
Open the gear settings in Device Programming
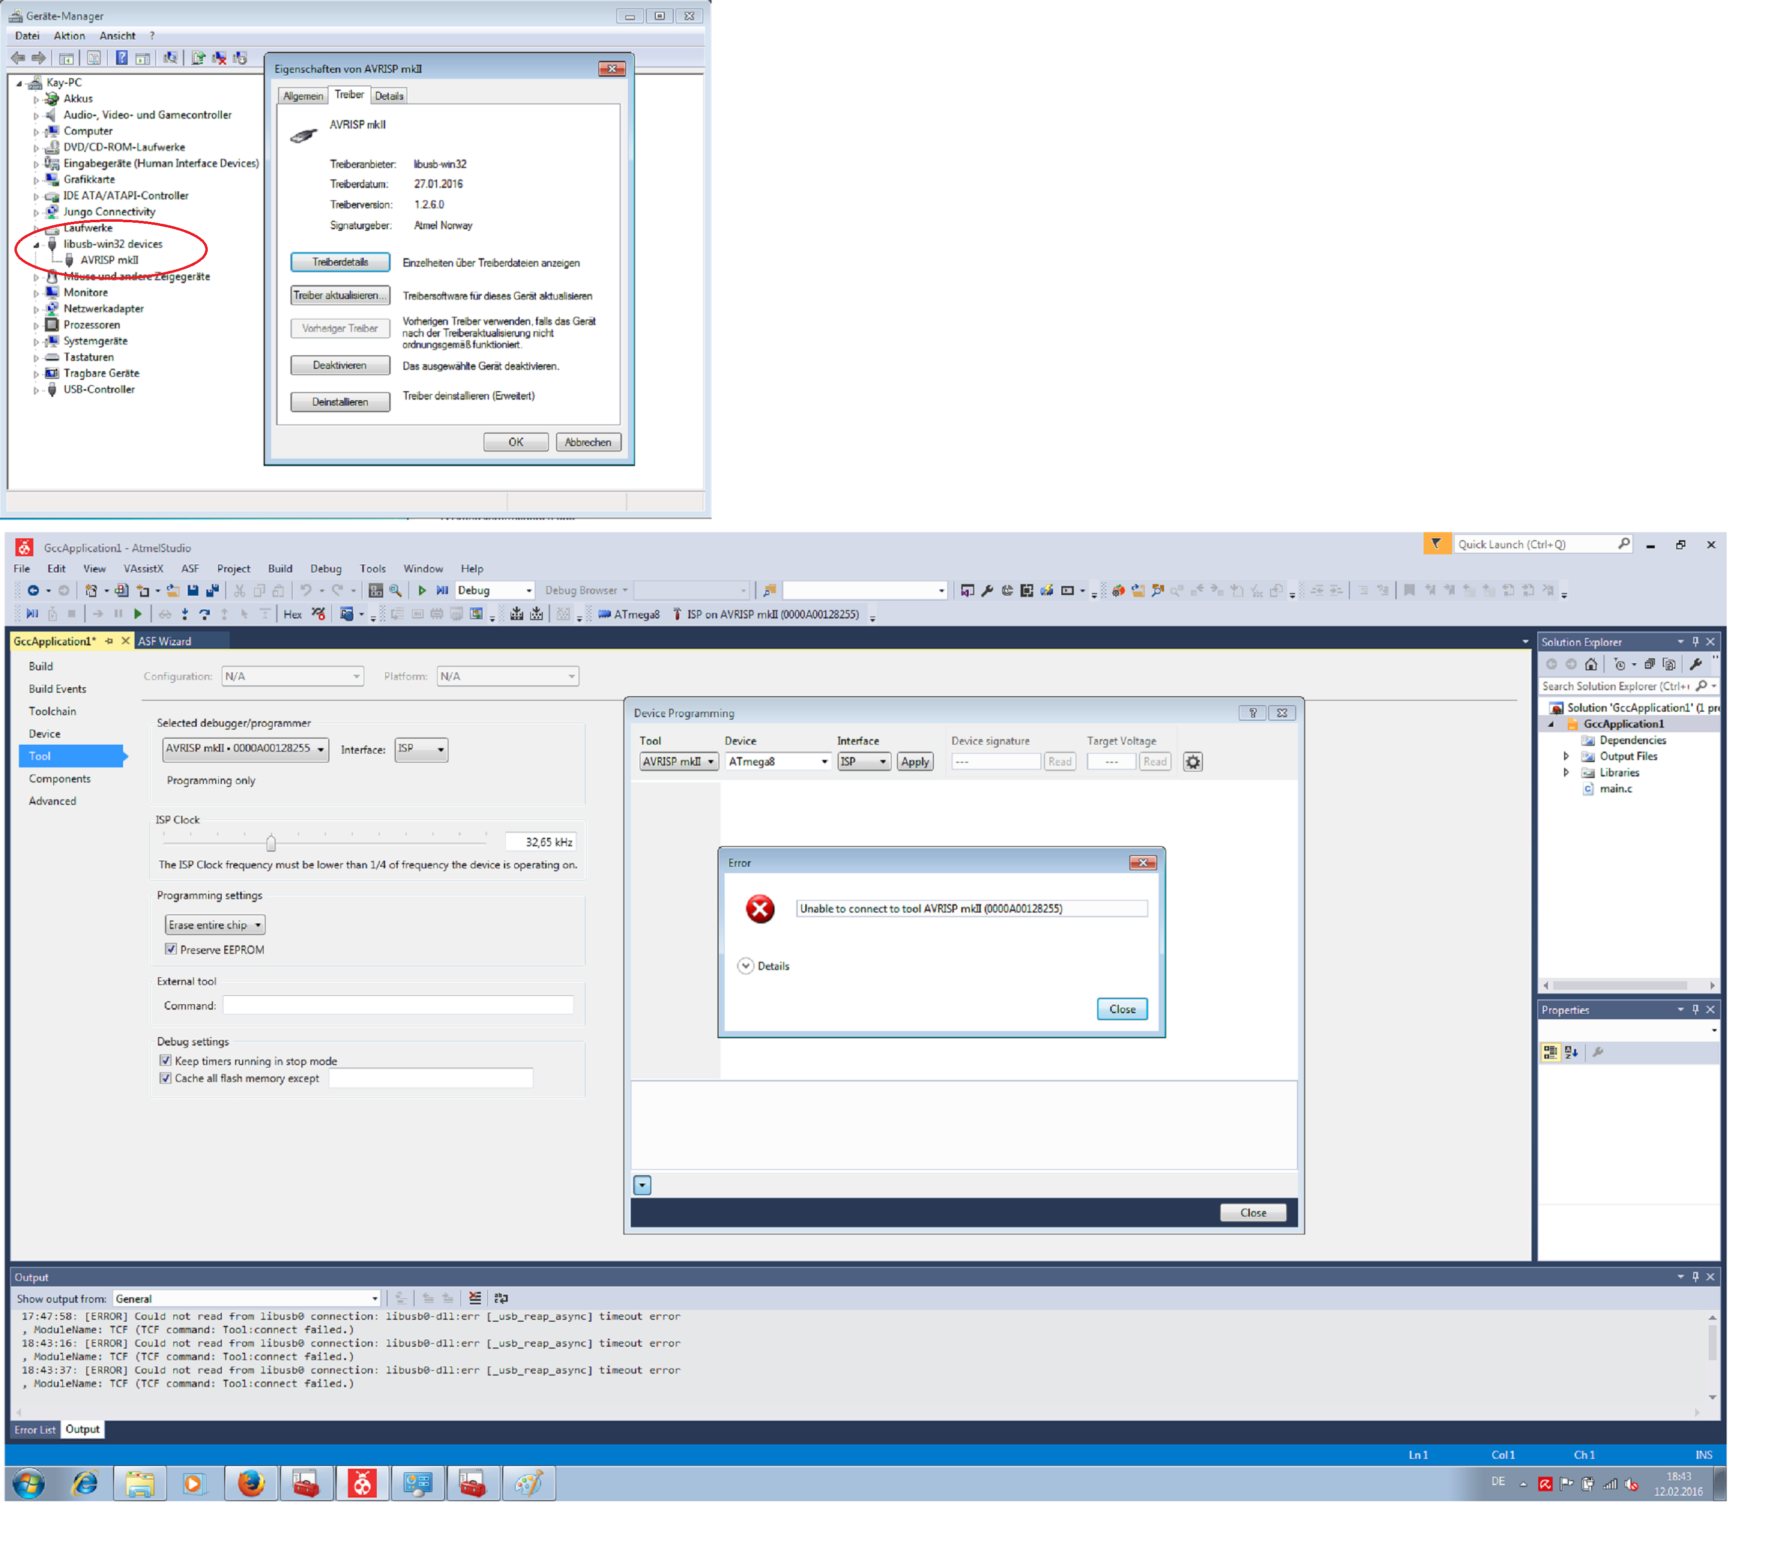click(1192, 762)
